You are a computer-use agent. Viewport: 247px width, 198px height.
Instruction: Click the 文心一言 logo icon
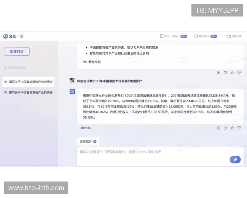click(x=5, y=36)
